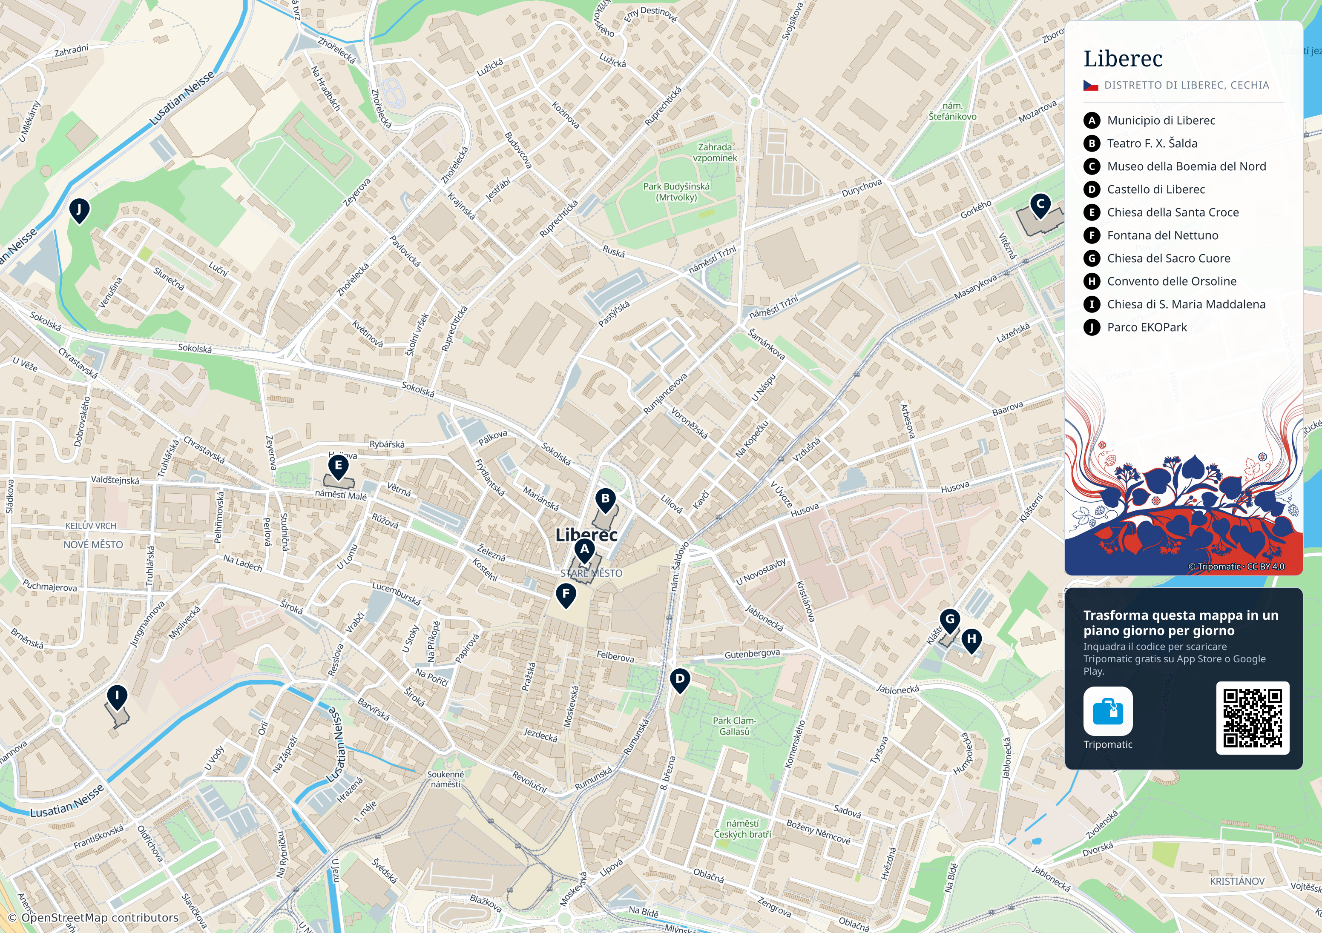Click map pin H on the map
This screenshot has height=933, width=1322.
coord(971,641)
